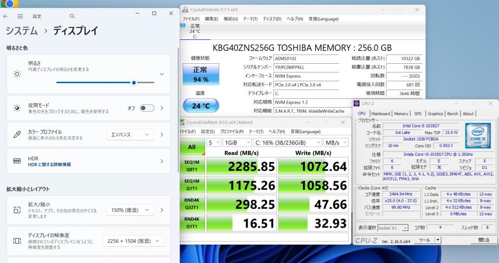Image resolution: width=499 pixels, height=263 pixels.
Task: Click the HDR badge icon
Action: [x=17, y=161]
